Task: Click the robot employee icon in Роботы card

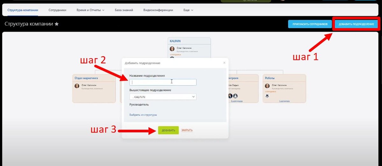Action: pyautogui.click(x=267, y=96)
